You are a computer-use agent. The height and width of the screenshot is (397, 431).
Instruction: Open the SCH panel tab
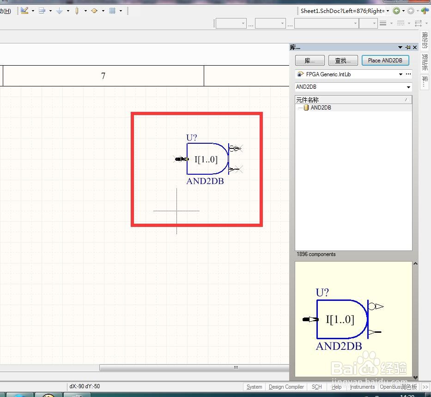[316, 387]
